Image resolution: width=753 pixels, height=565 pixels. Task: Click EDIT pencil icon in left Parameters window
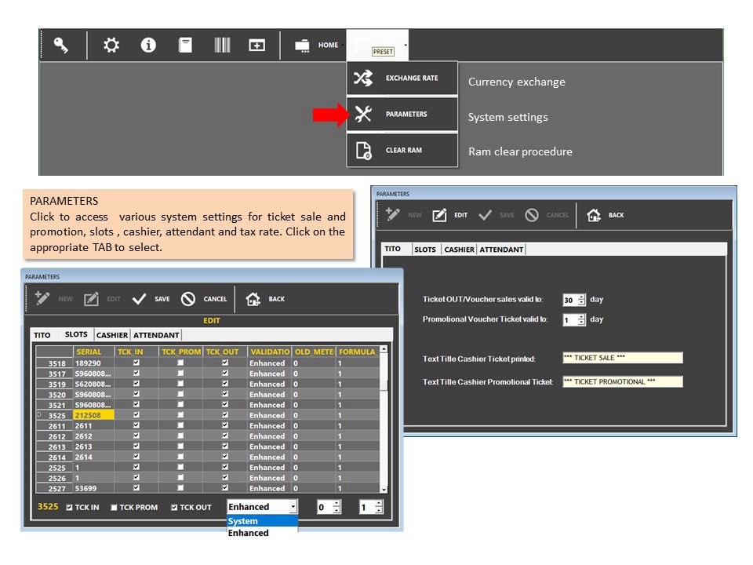pyautogui.click(x=91, y=299)
